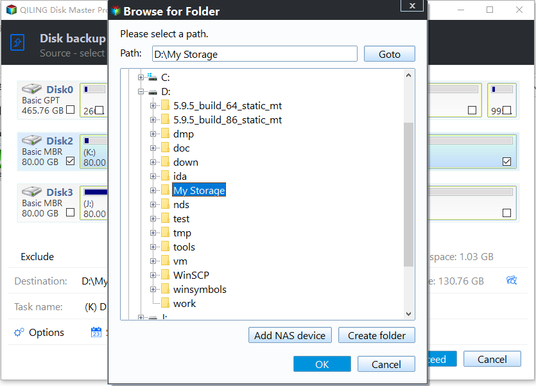Click the tmp folder icon
536x386 pixels.
[165, 232]
